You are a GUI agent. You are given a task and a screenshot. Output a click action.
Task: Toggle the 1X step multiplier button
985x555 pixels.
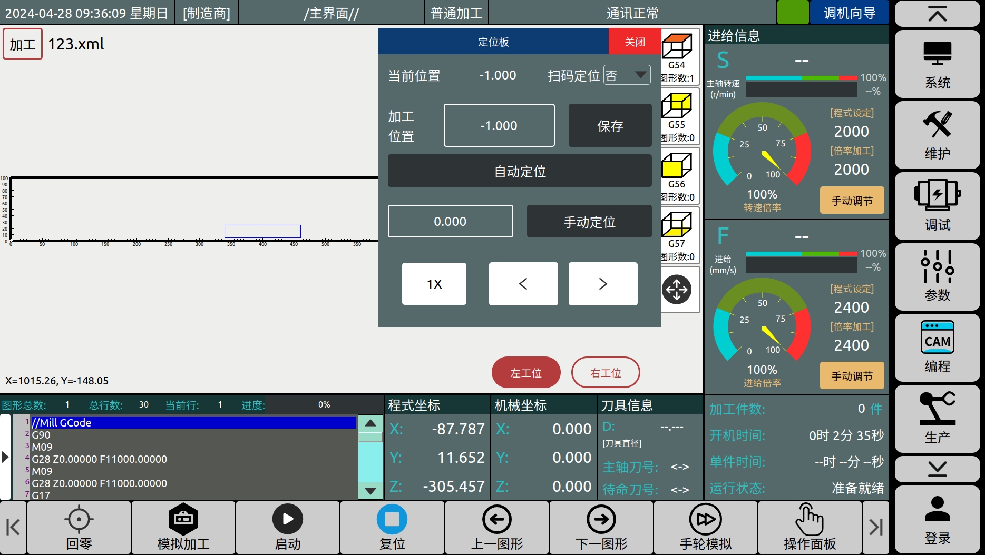[434, 284]
